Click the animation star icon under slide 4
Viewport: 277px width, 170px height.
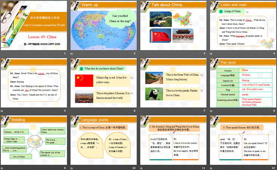click(211, 54)
